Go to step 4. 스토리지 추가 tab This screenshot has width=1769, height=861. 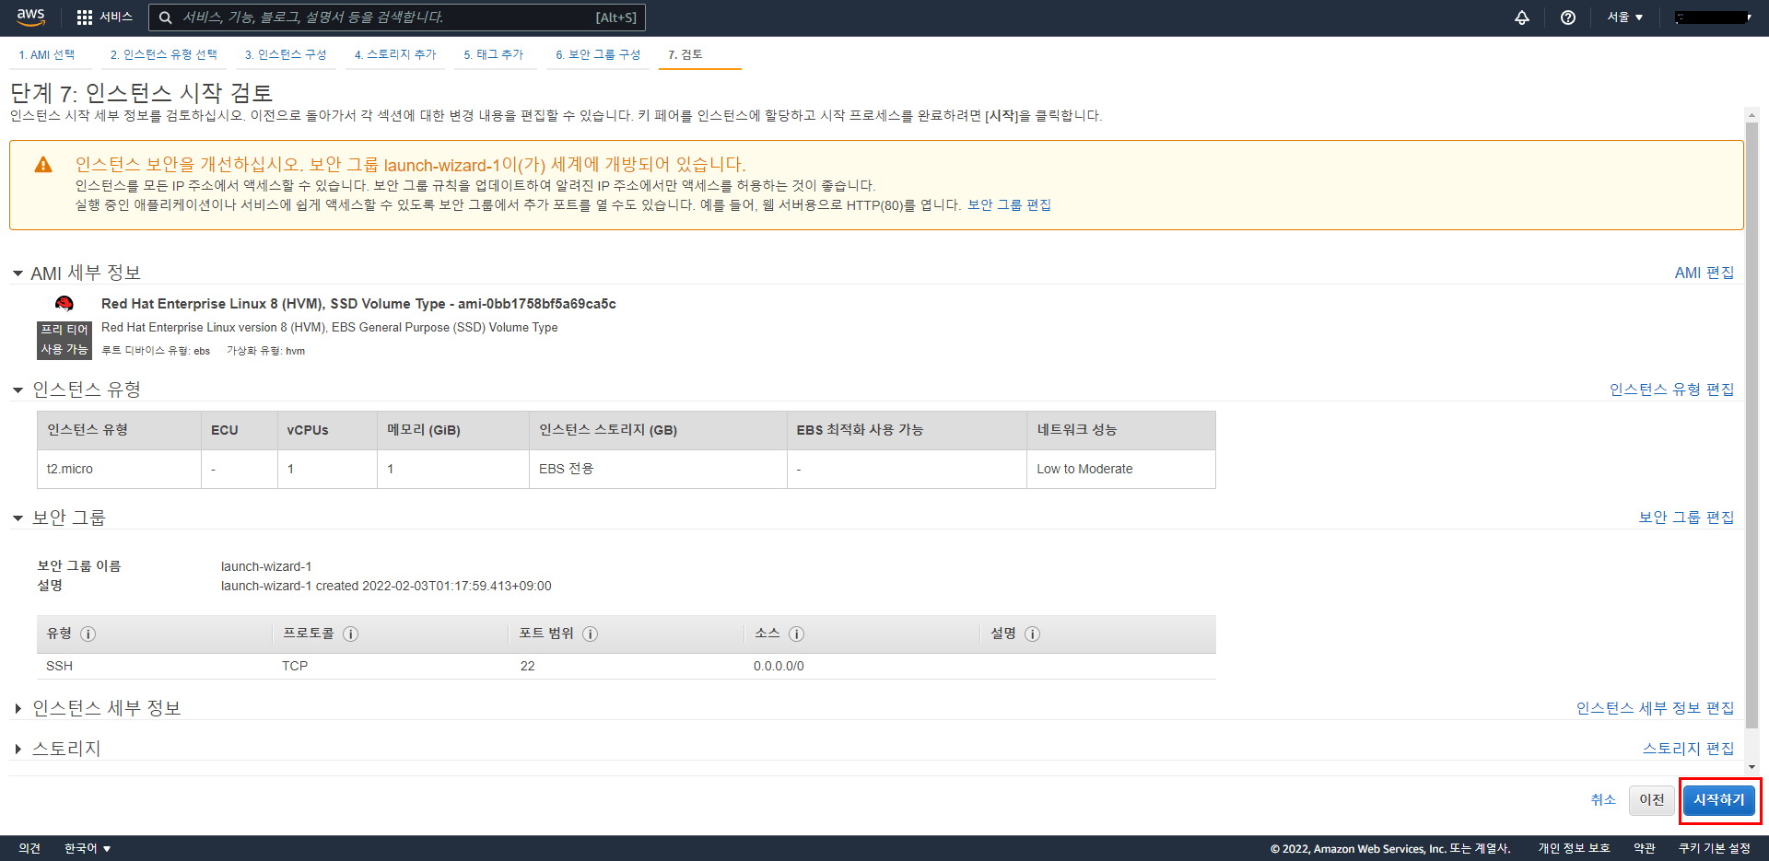(x=395, y=54)
